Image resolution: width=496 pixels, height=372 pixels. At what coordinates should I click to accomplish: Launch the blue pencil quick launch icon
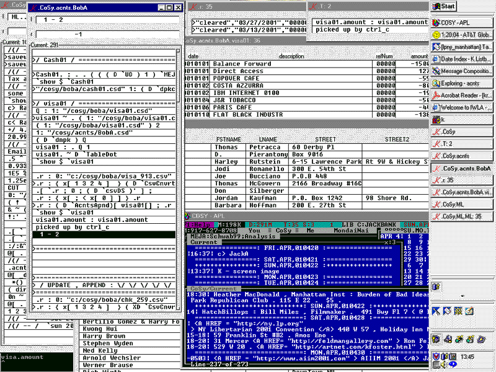[x=436, y=311]
